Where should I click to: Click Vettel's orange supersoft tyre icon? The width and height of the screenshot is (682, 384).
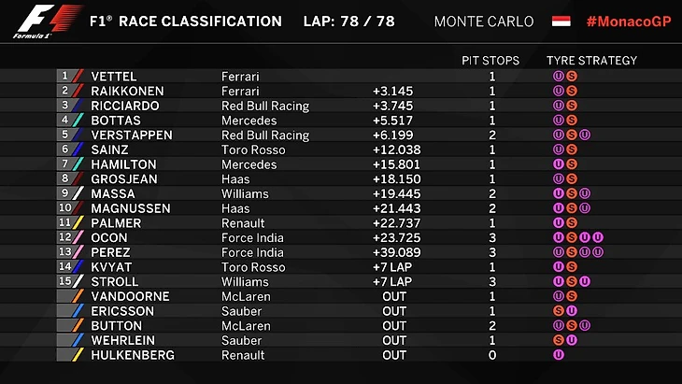[x=571, y=77]
